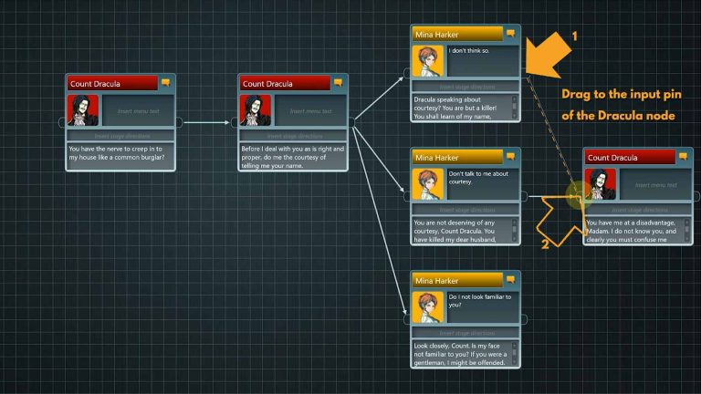Click speech bubble icon on 'telling me your name' Dracula node
Viewport: 701px width, 394px height.
tap(339, 83)
